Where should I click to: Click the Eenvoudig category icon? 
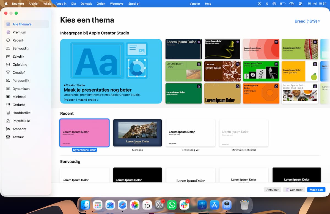coord(8,48)
